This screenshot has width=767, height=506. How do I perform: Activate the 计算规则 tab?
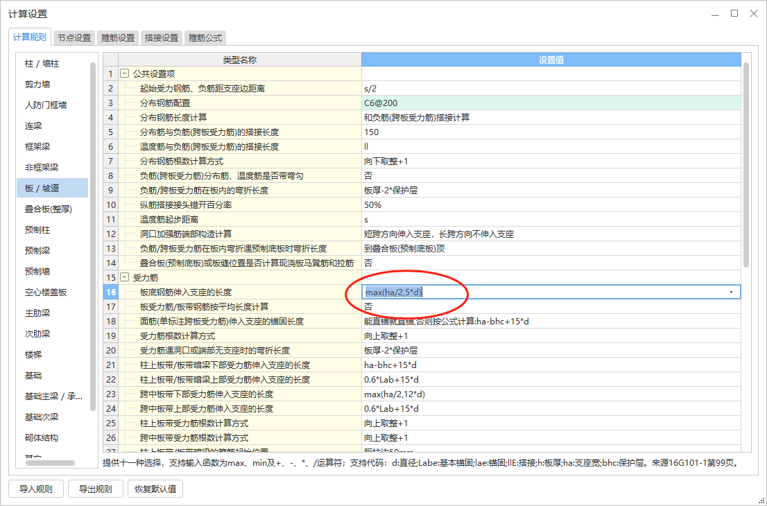point(30,37)
